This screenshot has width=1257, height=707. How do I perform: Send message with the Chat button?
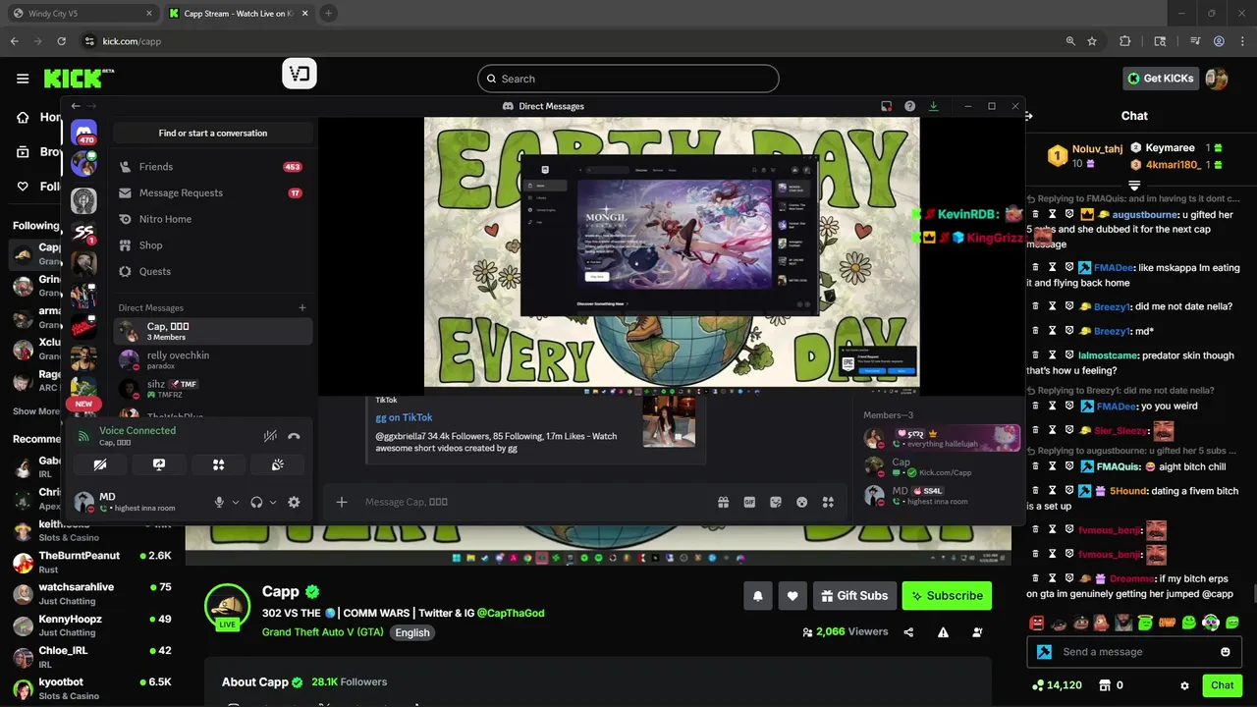pyautogui.click(x=1222, y=685)
